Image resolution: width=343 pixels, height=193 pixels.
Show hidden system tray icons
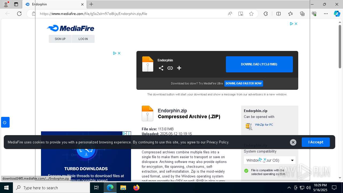point(289,188)
